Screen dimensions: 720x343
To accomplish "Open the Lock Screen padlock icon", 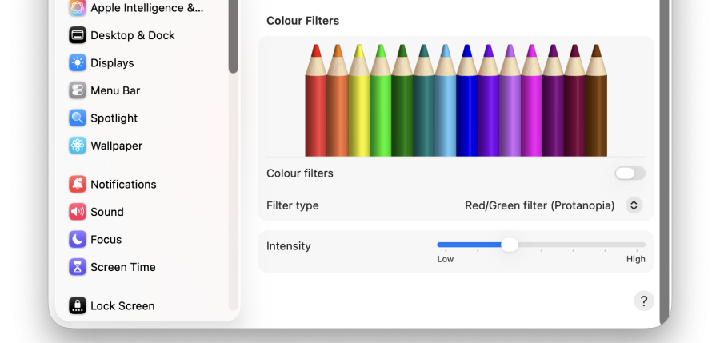I will point(77,305).
